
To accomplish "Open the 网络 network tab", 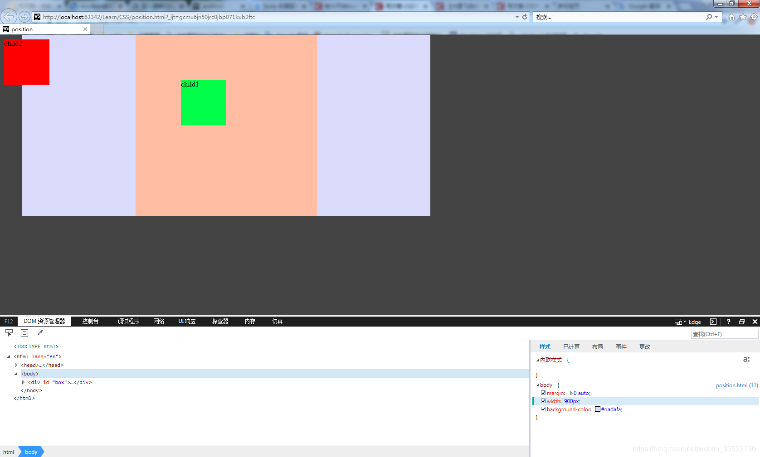I will [159, 321].
